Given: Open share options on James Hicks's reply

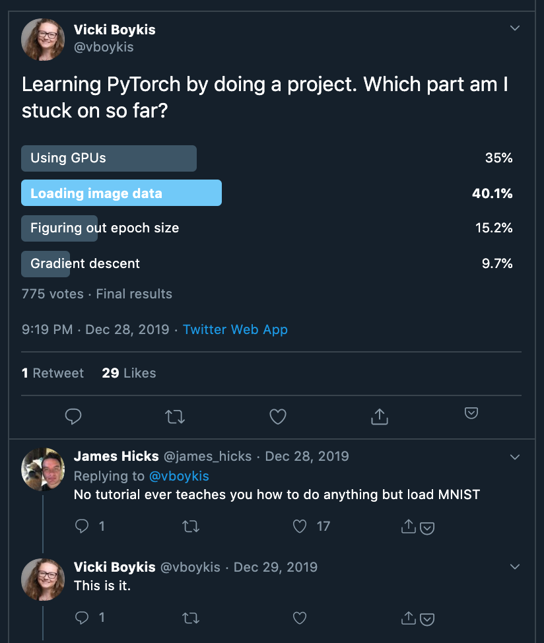Looking at the screenshot, I should (x=409, y=526).
